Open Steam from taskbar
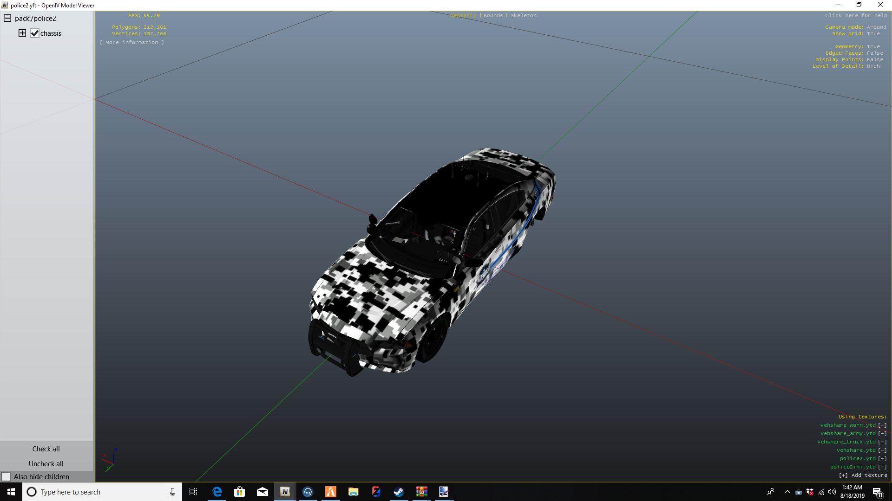The image size is (892, 501). click(x=399, y=492)
